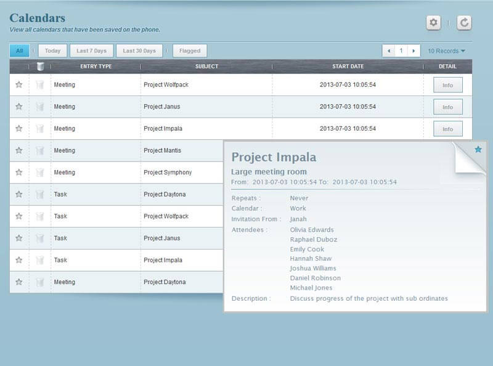Open Info for Project Wolfpack meeting
Viewport: 493px width, 366px height.
tap(448, 85)
